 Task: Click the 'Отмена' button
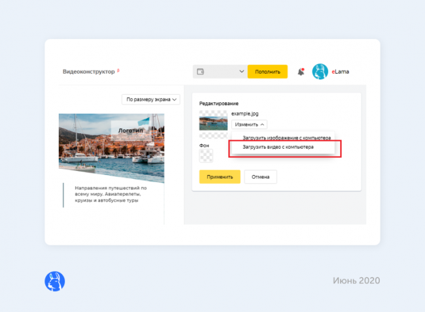click(x=260, y=177)
